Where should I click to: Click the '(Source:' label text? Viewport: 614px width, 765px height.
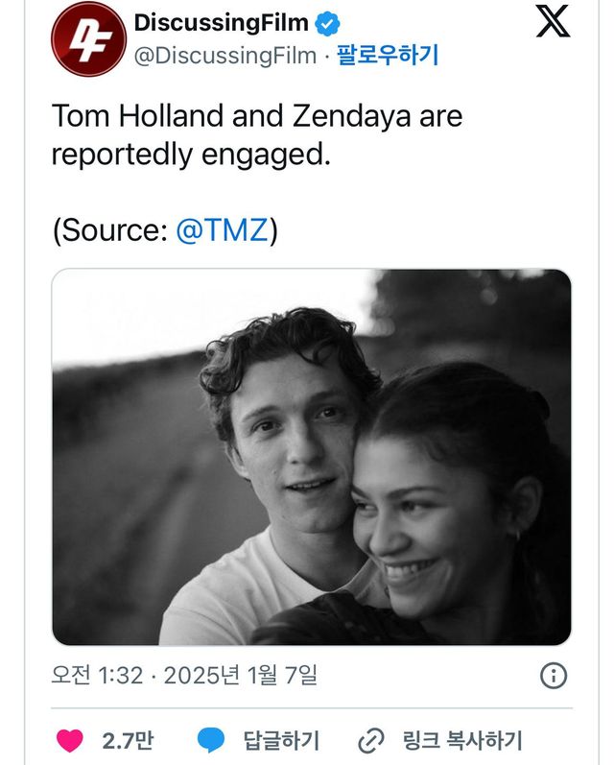[109, 231]
